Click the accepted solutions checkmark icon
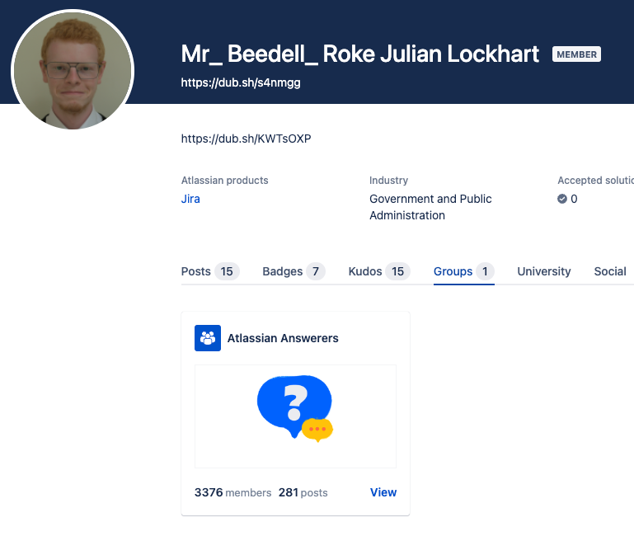 [x=562, y=199]
